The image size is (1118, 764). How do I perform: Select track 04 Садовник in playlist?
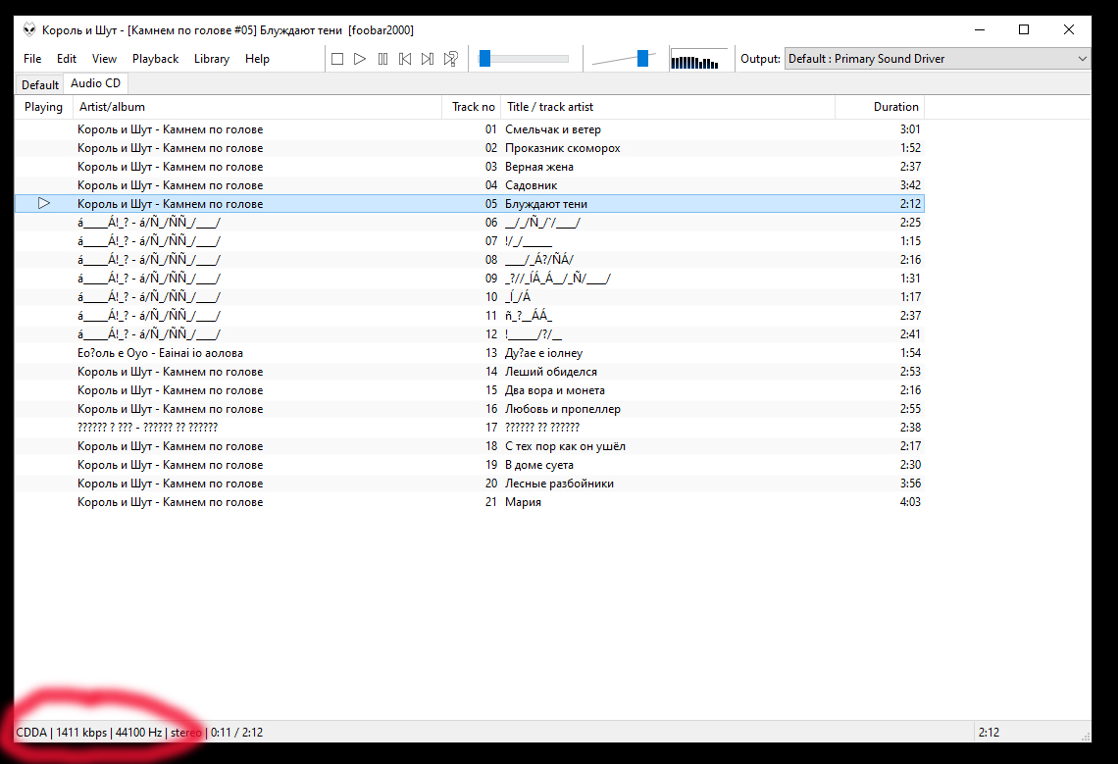point(531,185)
